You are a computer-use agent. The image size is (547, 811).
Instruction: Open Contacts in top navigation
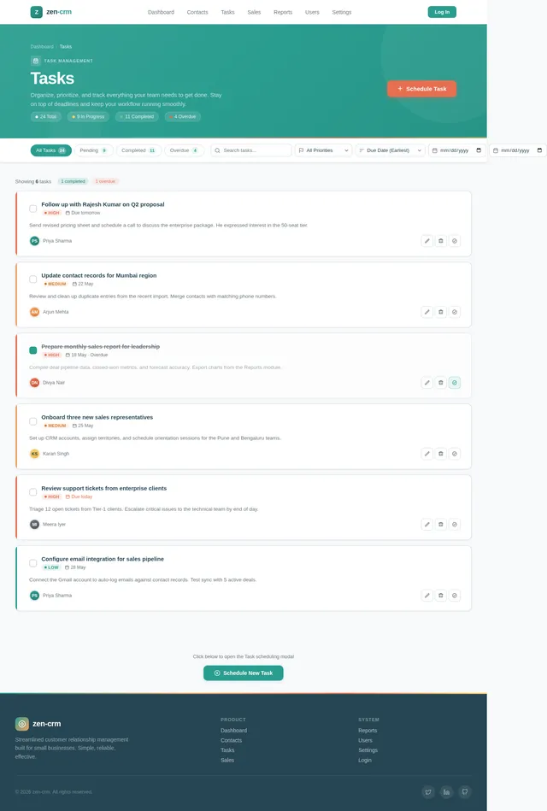pos(197,12)
